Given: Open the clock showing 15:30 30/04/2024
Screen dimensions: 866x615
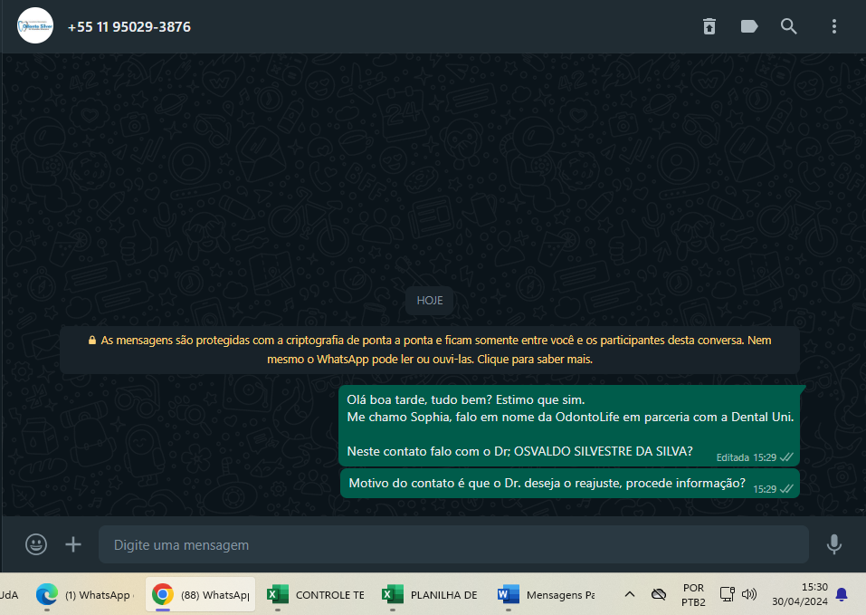Looking at the screenshot, I should tap(800, 594).
